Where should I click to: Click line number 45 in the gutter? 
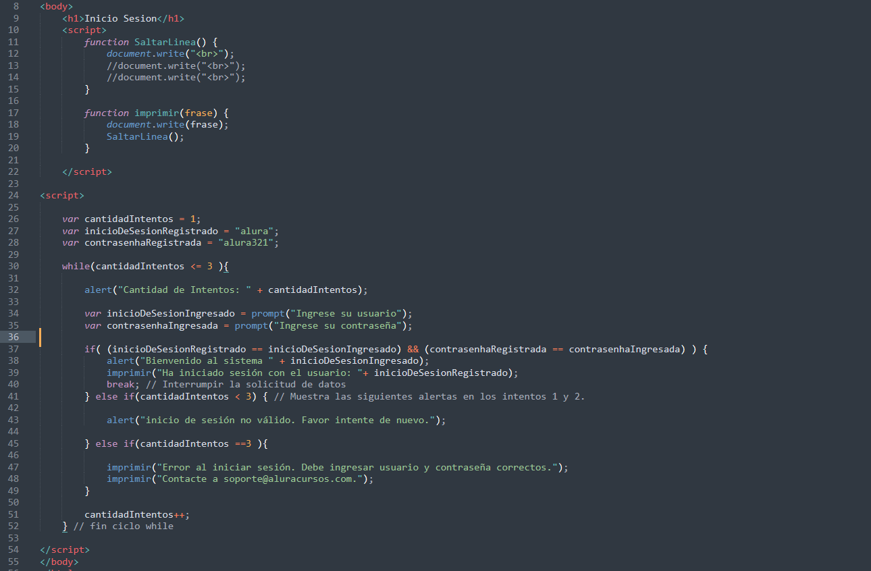14,443
